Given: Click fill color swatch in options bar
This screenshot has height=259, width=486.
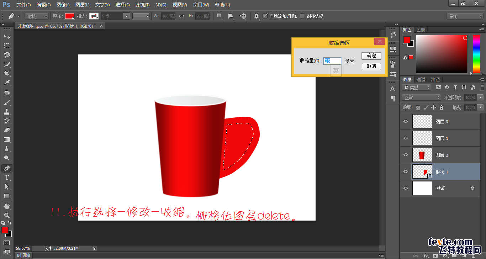Looking at the screenshot, I should point(69,16).
